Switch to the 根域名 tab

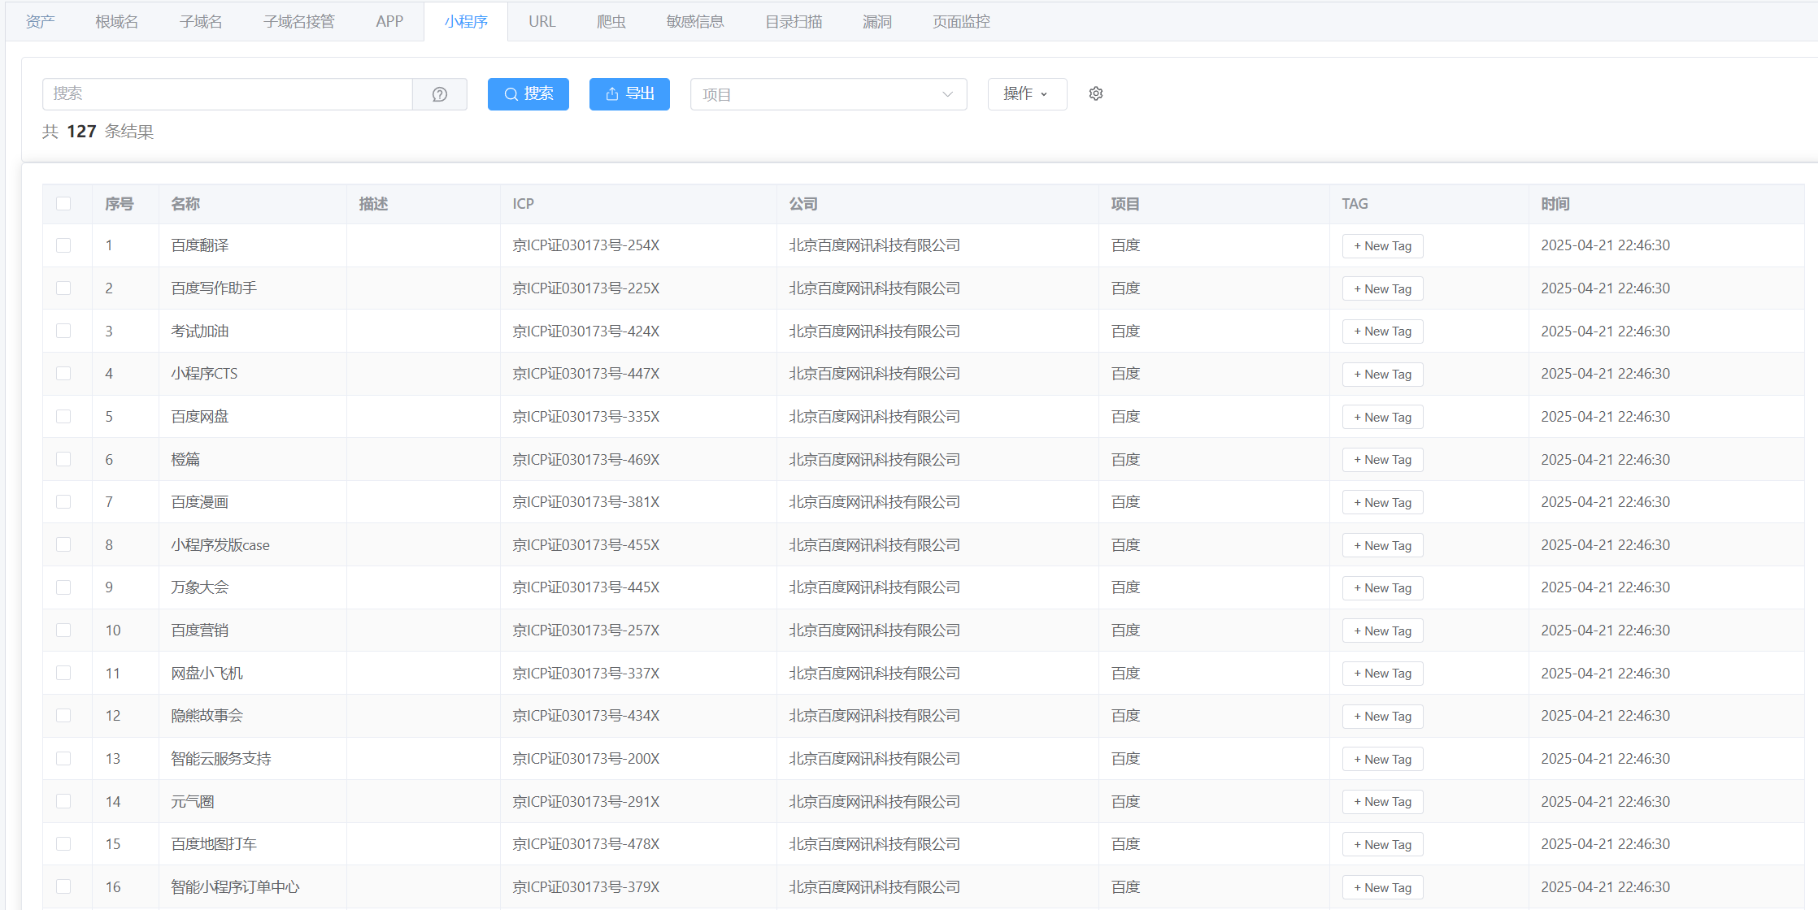[117, 22]
